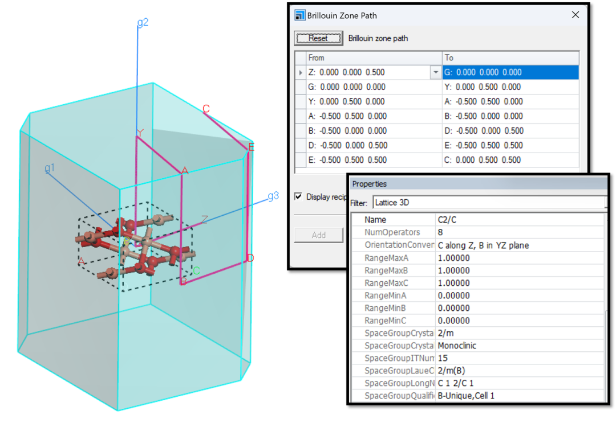Click the red D point on zone path
616x423 pixels.
[x=250, y=258]
